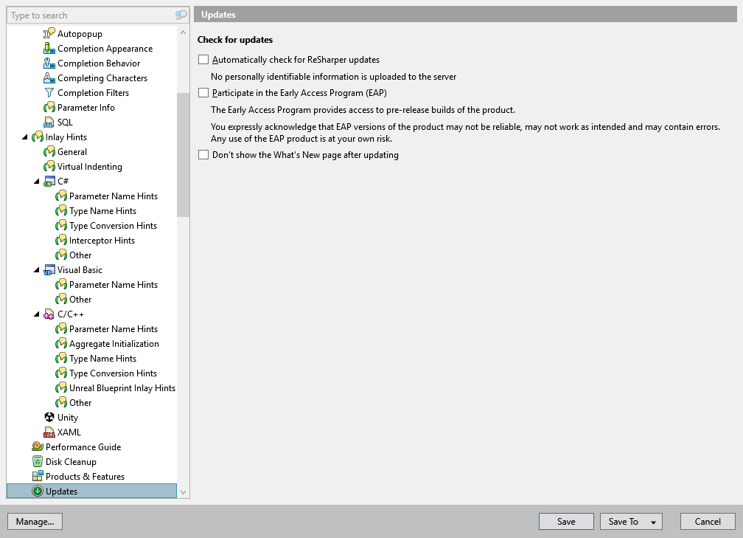The image size is (743, 538).
Task: Enable automatic ReSharper update checks
Action: point(202,59)
